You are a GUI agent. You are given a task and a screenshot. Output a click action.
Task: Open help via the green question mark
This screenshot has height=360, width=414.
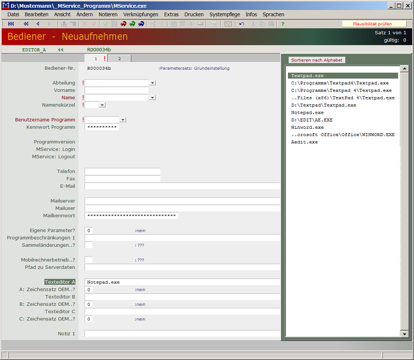tap(283, 24)
